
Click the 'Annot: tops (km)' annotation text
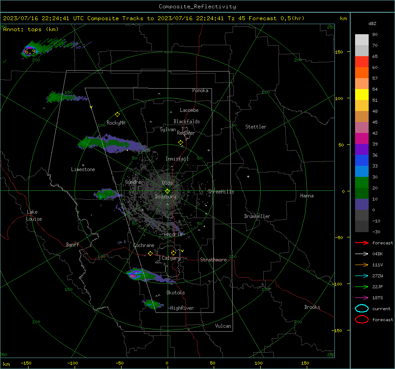coord(31,29)
